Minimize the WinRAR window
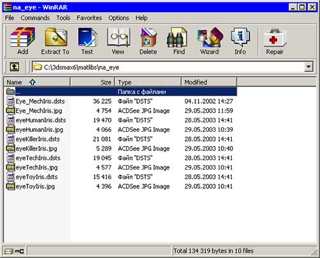The height and width of the screenshot is (258, 320). pos(293,7)
